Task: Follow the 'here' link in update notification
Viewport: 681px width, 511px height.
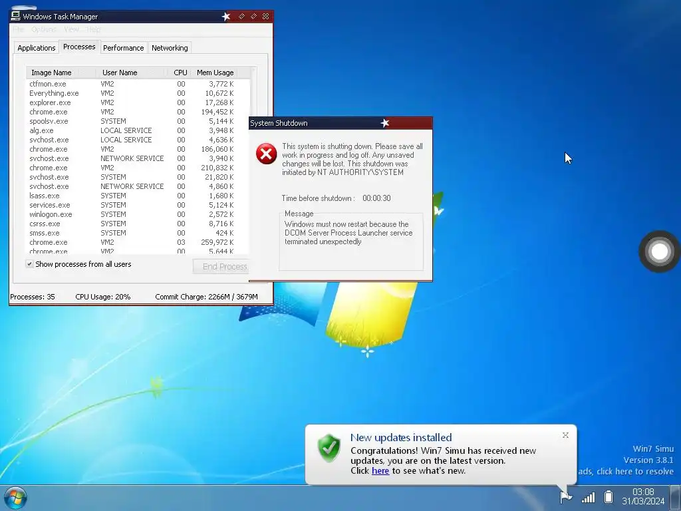Action: (380, 470)
